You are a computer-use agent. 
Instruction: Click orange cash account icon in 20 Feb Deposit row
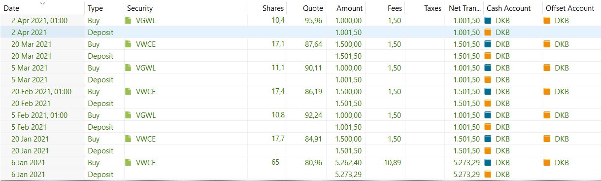(x=488, y=103)
